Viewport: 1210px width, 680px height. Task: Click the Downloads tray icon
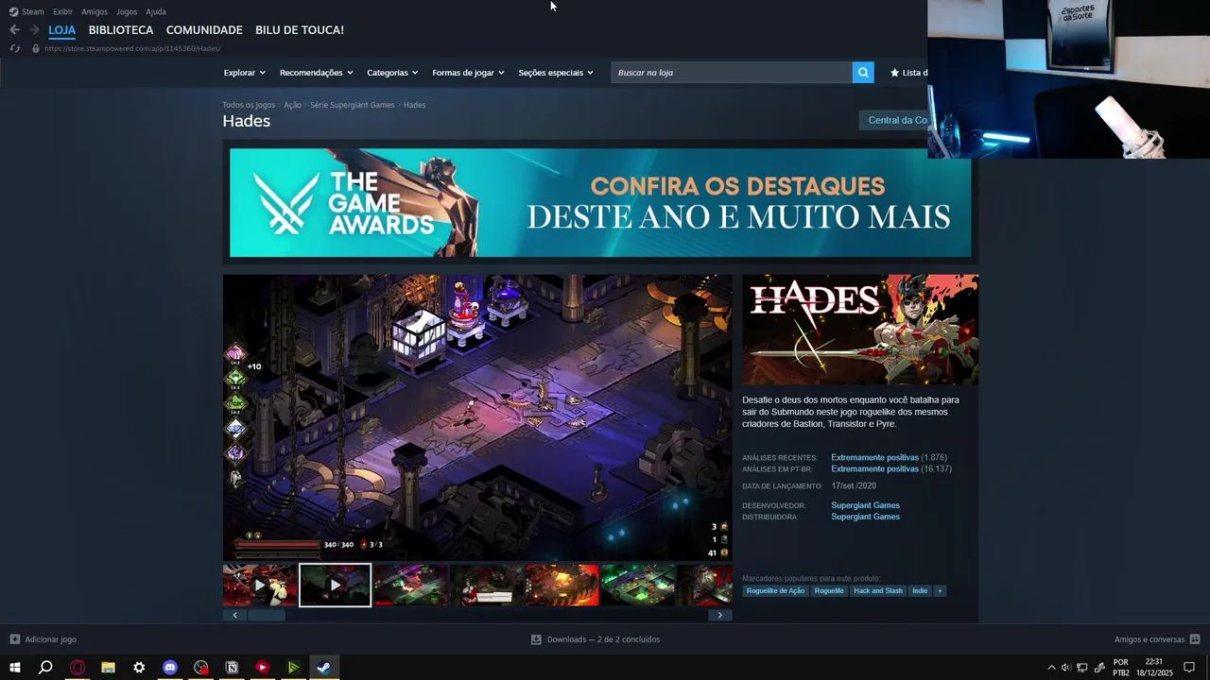(536, 639)
